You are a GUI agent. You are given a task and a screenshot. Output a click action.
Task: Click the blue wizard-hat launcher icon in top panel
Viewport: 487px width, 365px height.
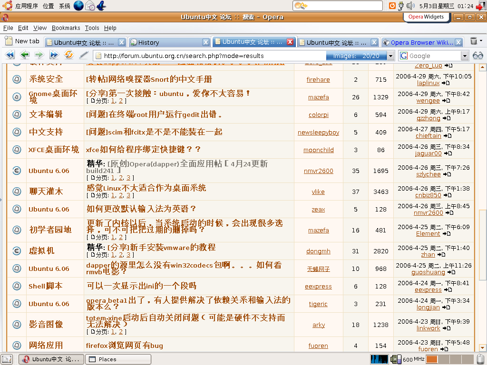101,6
